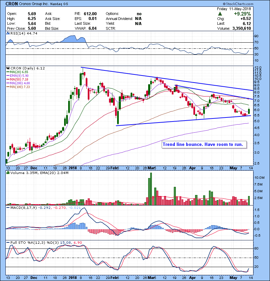The width and height of the screenshot is (270, 281).
Task: Click the candlestick icon beside CRON (Daily)
Action: click(8, 68)
